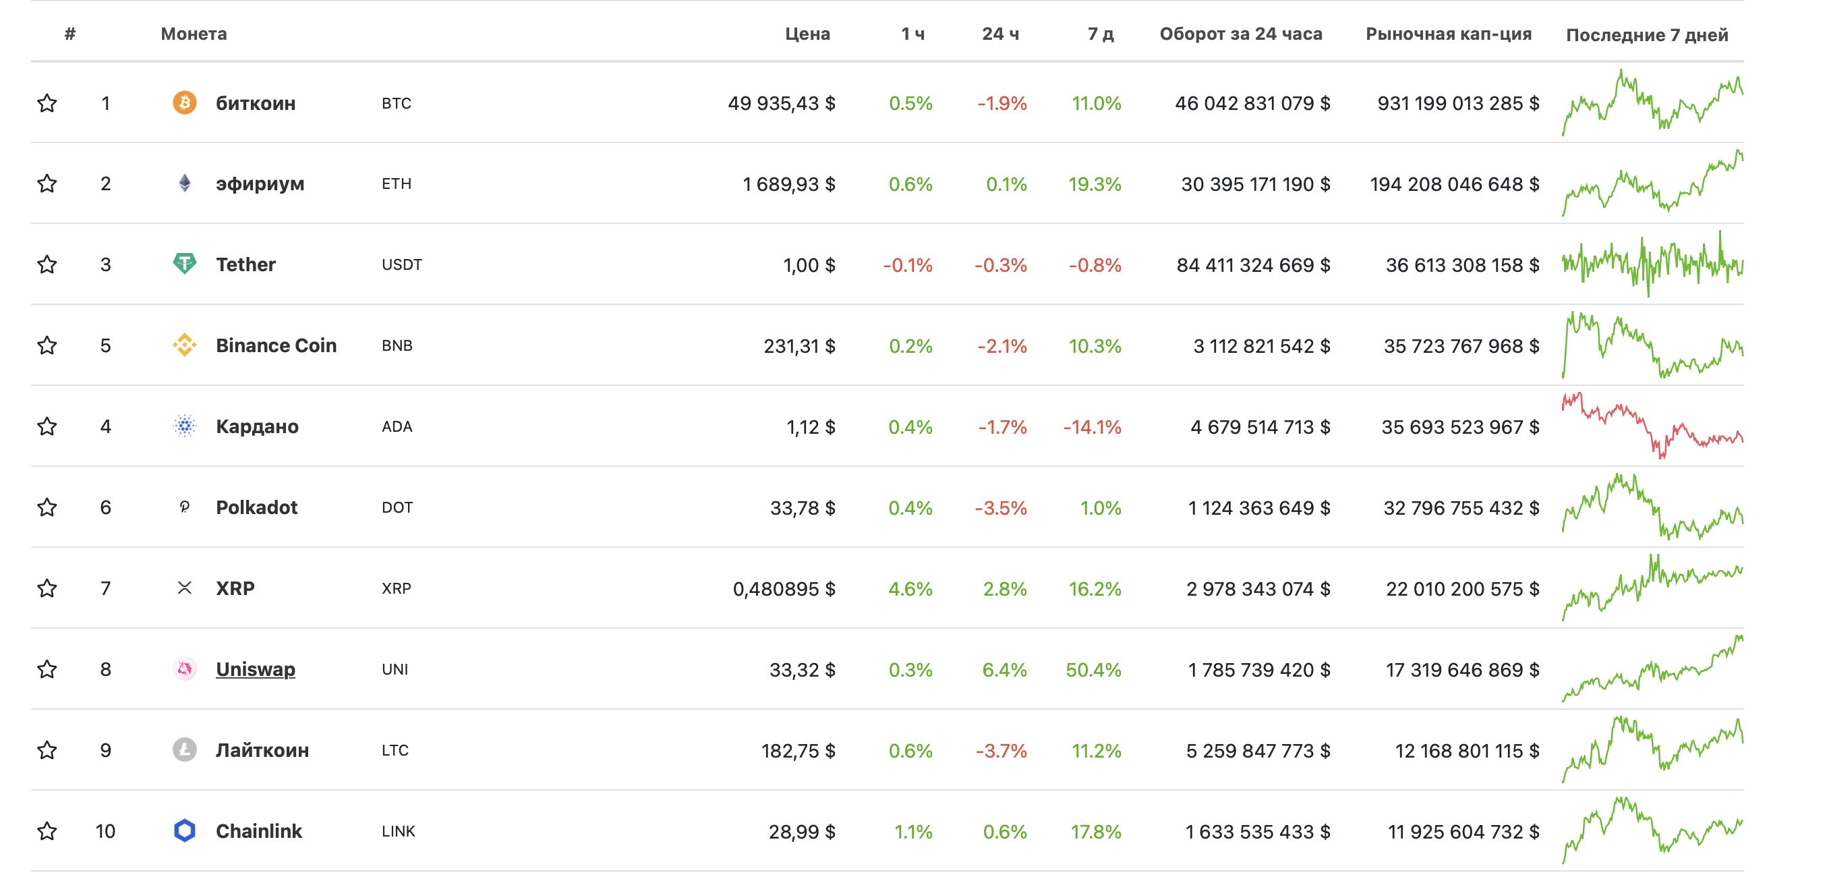This screenshot has width=1829, height=877.
Task: Click the Chainlink blue hexagon icon
Action: pyautogui.click(x=185, y=831)
